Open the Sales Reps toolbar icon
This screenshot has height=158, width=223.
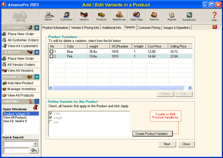[x=137, y=16]
